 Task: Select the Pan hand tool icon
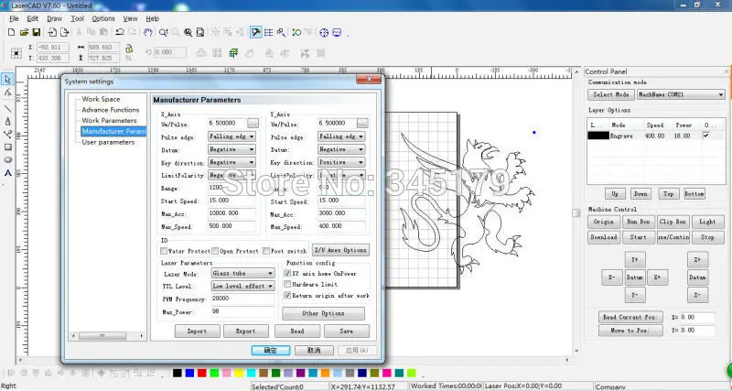148,32
